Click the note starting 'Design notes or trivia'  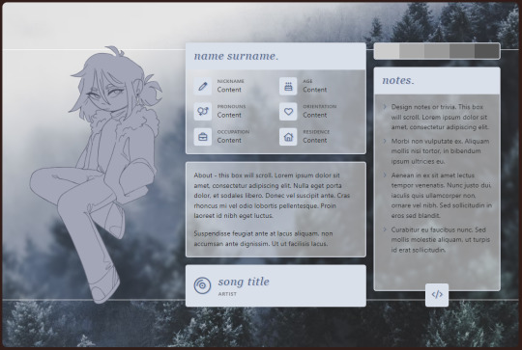440,117
